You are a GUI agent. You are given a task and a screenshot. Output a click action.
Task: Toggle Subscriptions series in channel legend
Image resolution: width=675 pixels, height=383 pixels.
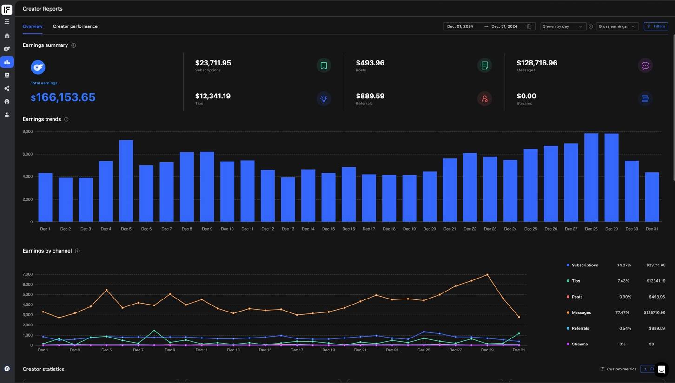point(582,266)
